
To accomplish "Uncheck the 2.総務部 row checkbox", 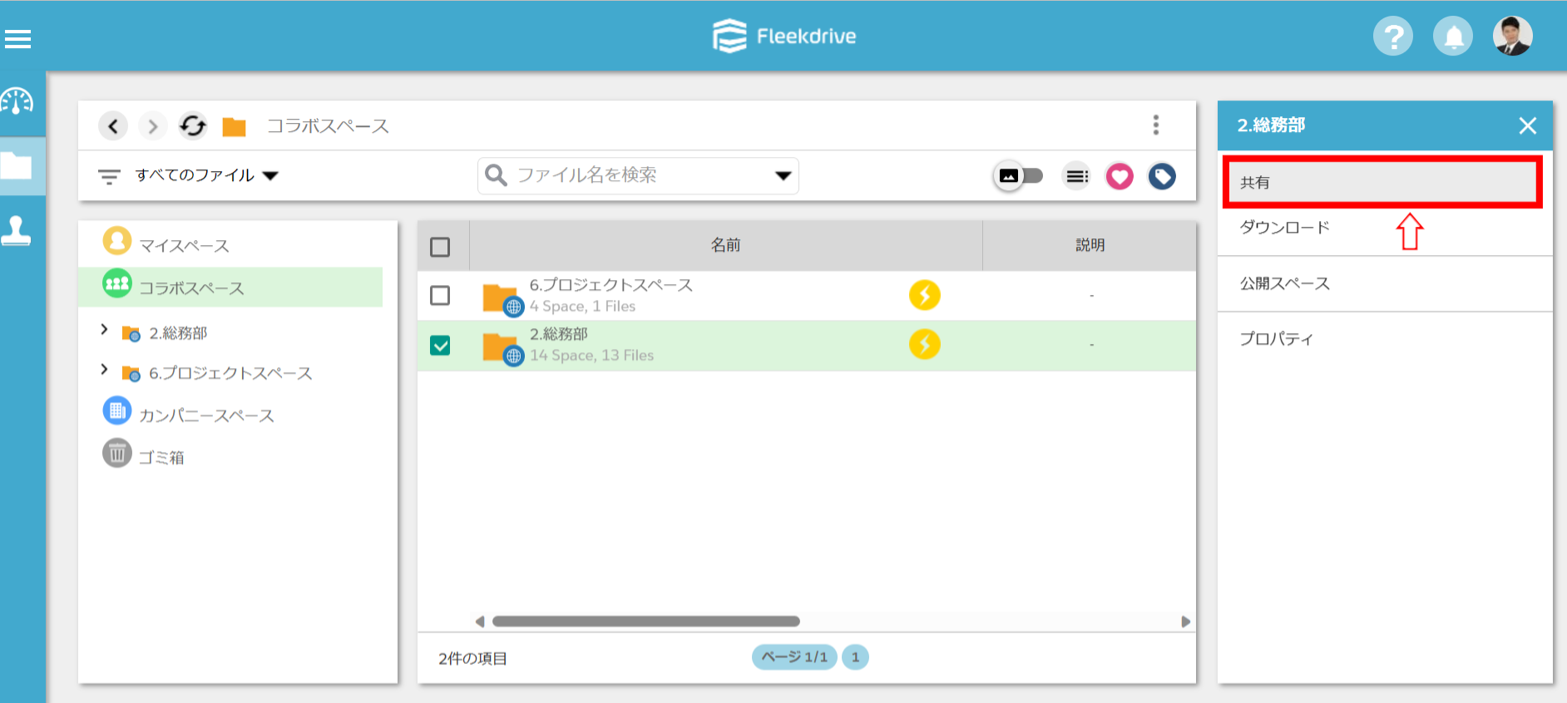I will (440, 345).
